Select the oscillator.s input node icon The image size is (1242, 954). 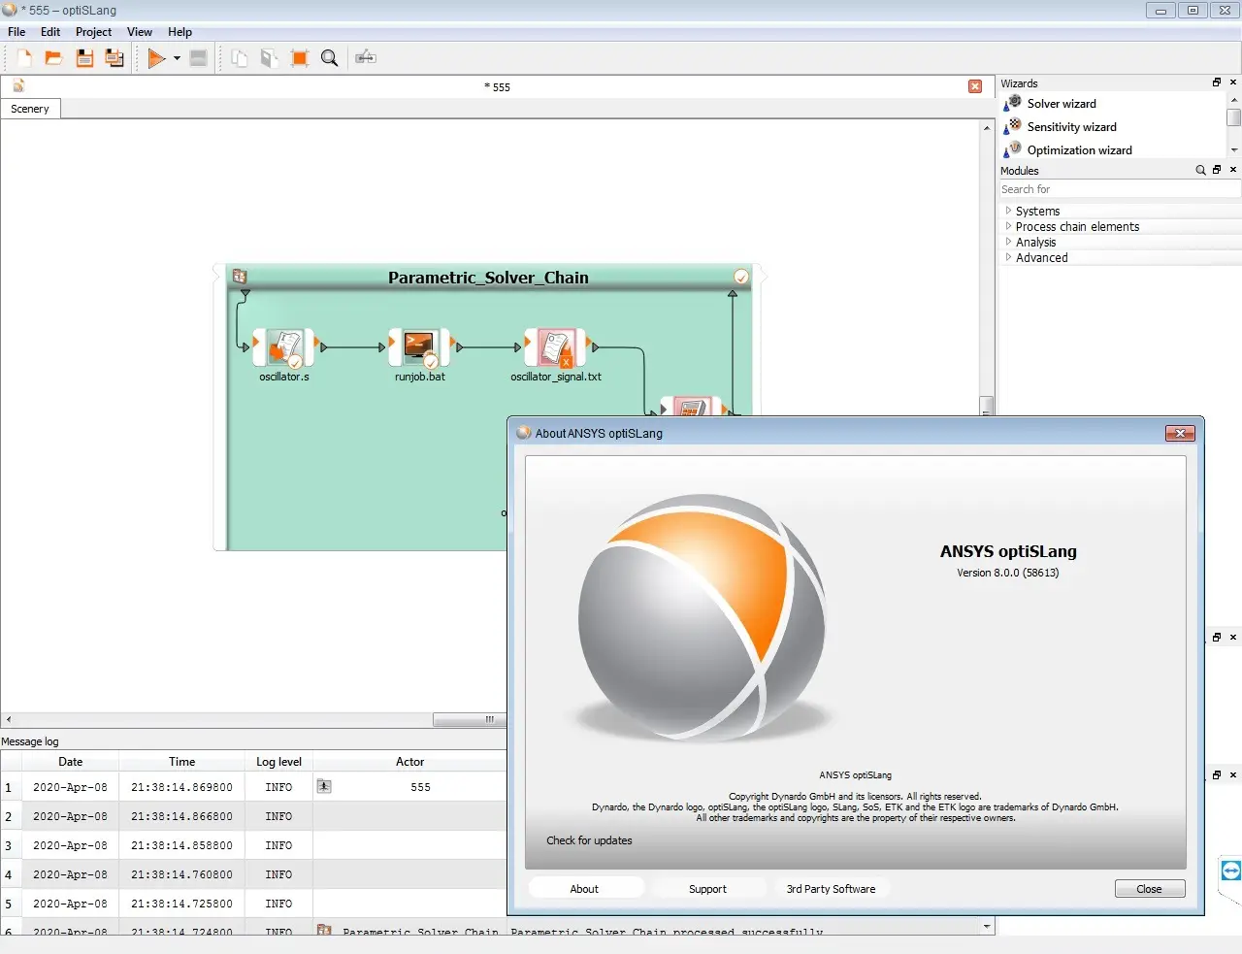click(x=283, y=347)
